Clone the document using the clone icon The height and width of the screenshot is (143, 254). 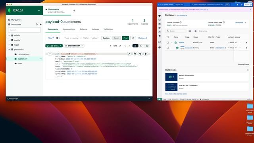(140, 54)
